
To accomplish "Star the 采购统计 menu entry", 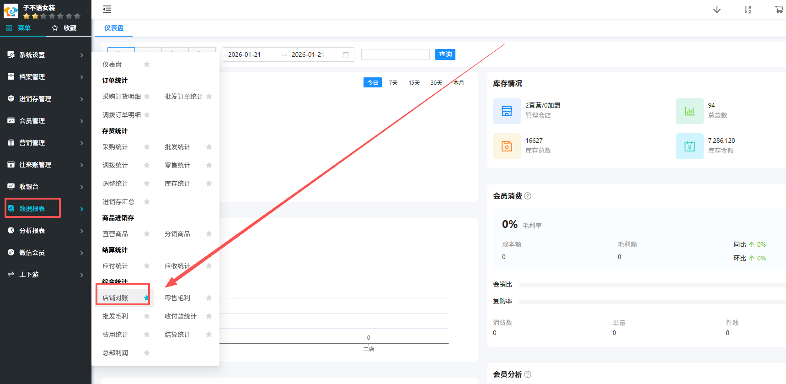I will 147,147.
